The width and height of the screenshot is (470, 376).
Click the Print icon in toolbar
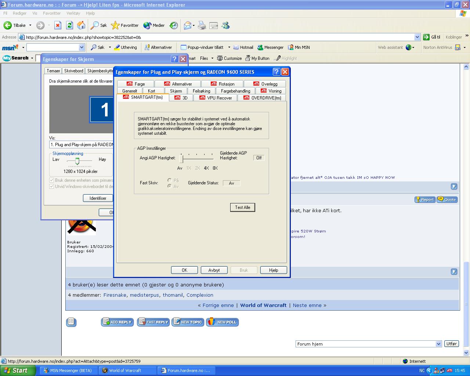(202, 25)
